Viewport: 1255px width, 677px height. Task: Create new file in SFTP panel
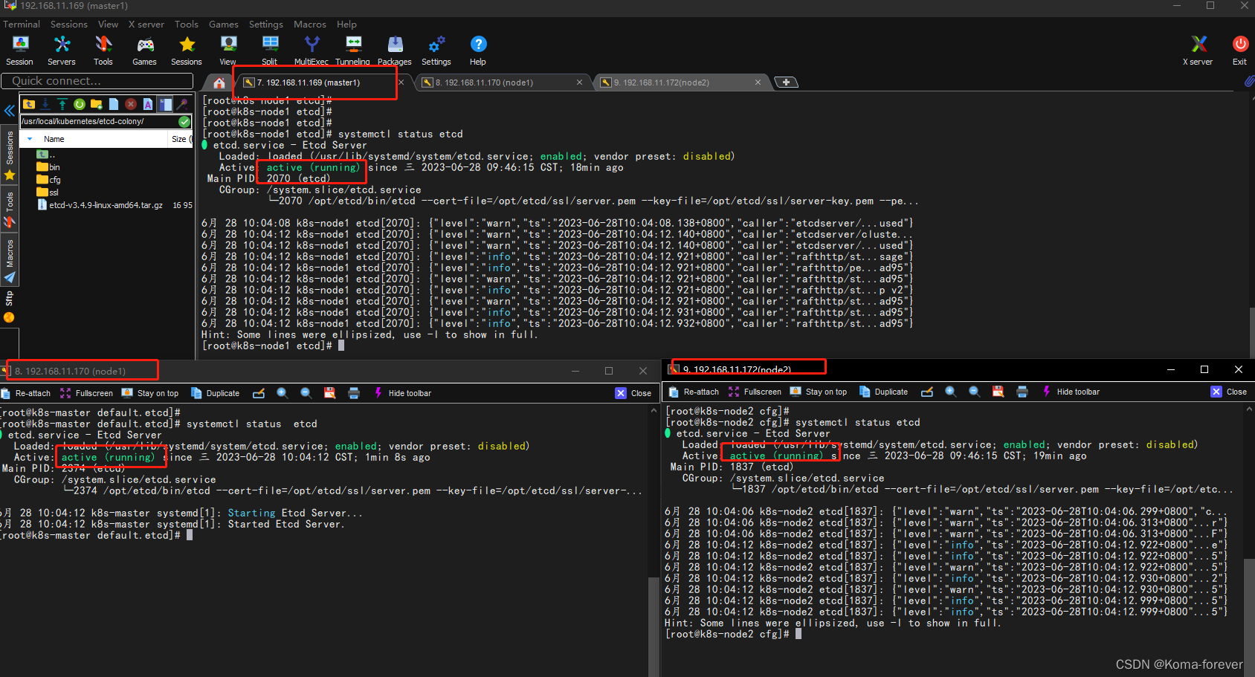(114, 104)
